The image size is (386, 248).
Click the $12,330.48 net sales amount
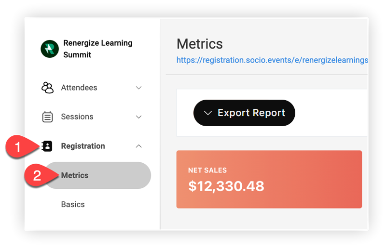pyautogui.click(x=226, y=186)
